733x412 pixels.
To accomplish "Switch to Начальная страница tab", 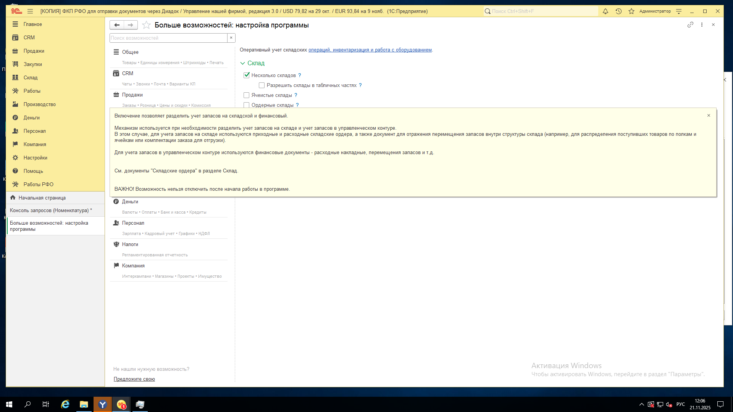I will 42,198.
